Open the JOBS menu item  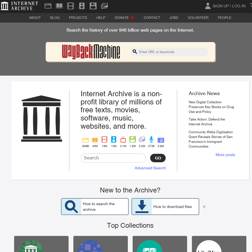(x=174, y=18)
